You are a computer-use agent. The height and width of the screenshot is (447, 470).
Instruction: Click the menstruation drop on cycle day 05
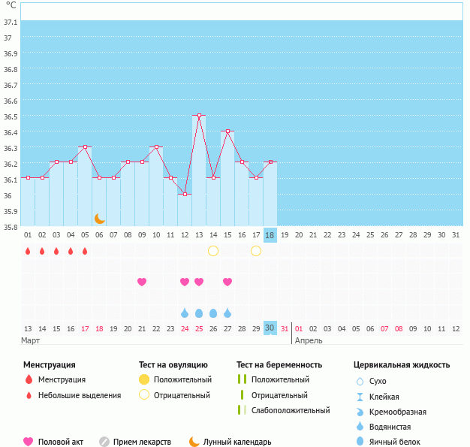click(x=85, y=251)
